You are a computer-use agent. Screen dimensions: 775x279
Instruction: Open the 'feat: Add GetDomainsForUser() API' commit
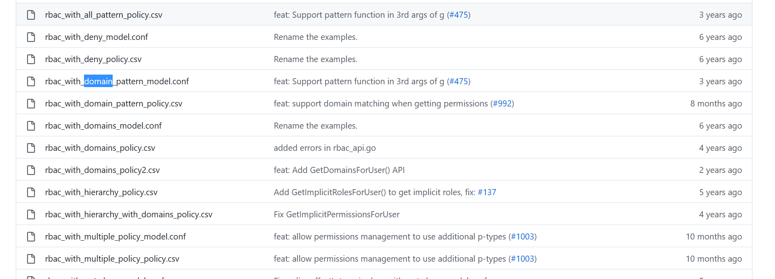[339, 170]
